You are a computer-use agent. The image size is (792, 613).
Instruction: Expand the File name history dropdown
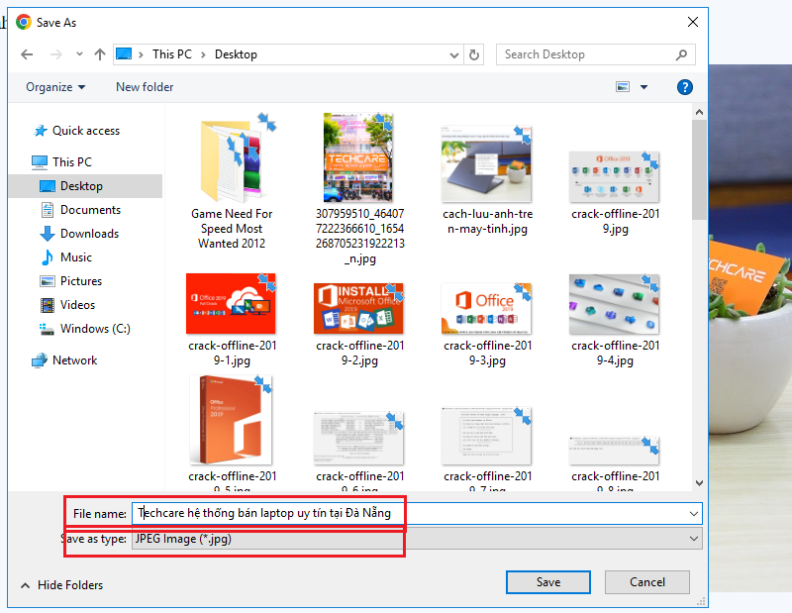[x=692, y=513]
